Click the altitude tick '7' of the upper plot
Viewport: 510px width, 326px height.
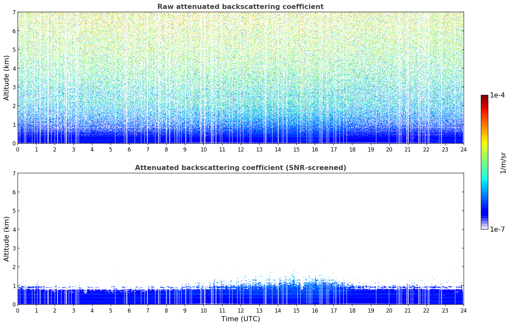14,12
